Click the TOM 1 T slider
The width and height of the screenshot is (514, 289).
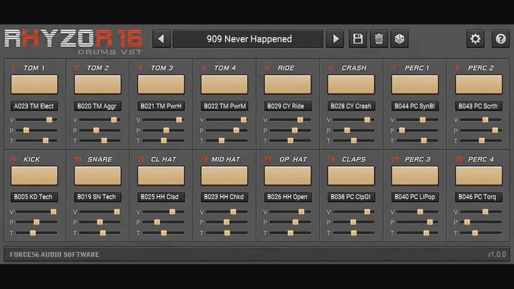click(x=36, y=140)
